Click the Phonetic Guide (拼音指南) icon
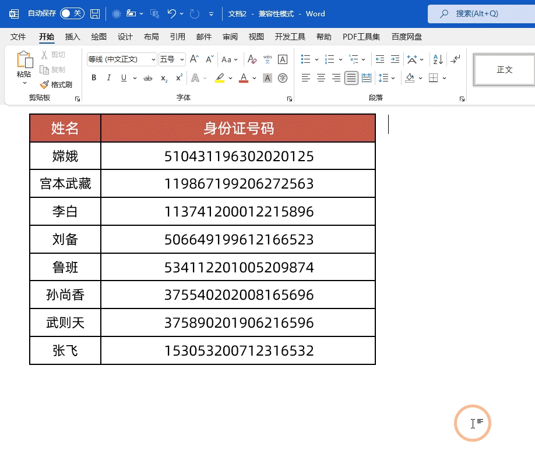The image size is (535, 454). click(x=266, y=59)
